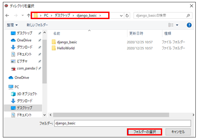Click the refresh address bar icon
The width and height of the screenshot is (198, 140).
pyautogui.click(x=127, y=16)
